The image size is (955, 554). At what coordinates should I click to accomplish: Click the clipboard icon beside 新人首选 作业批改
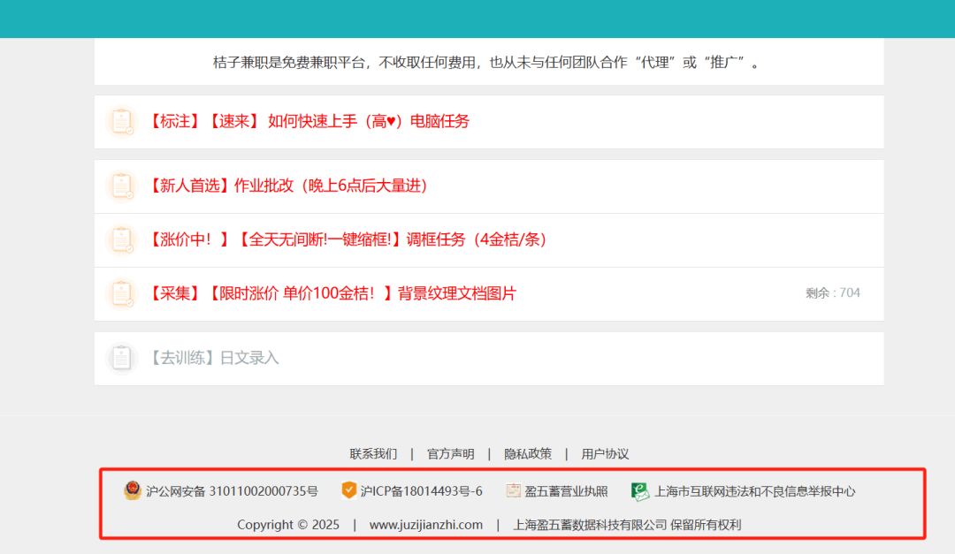click(x=121, y=186)
